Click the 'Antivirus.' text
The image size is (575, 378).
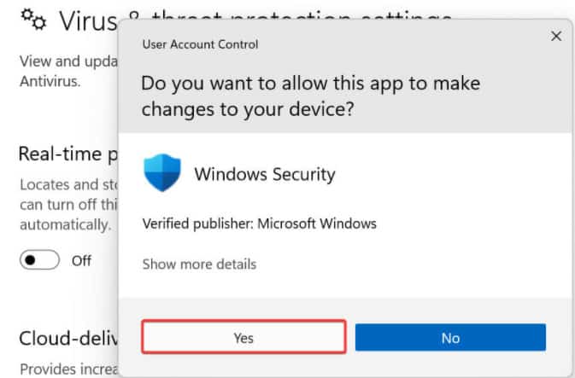click(50, 82)
